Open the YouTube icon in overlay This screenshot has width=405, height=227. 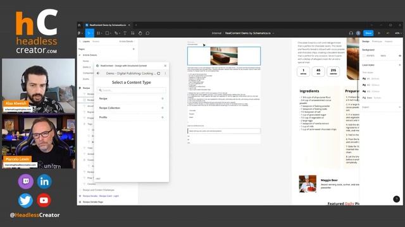click(44, 201)
